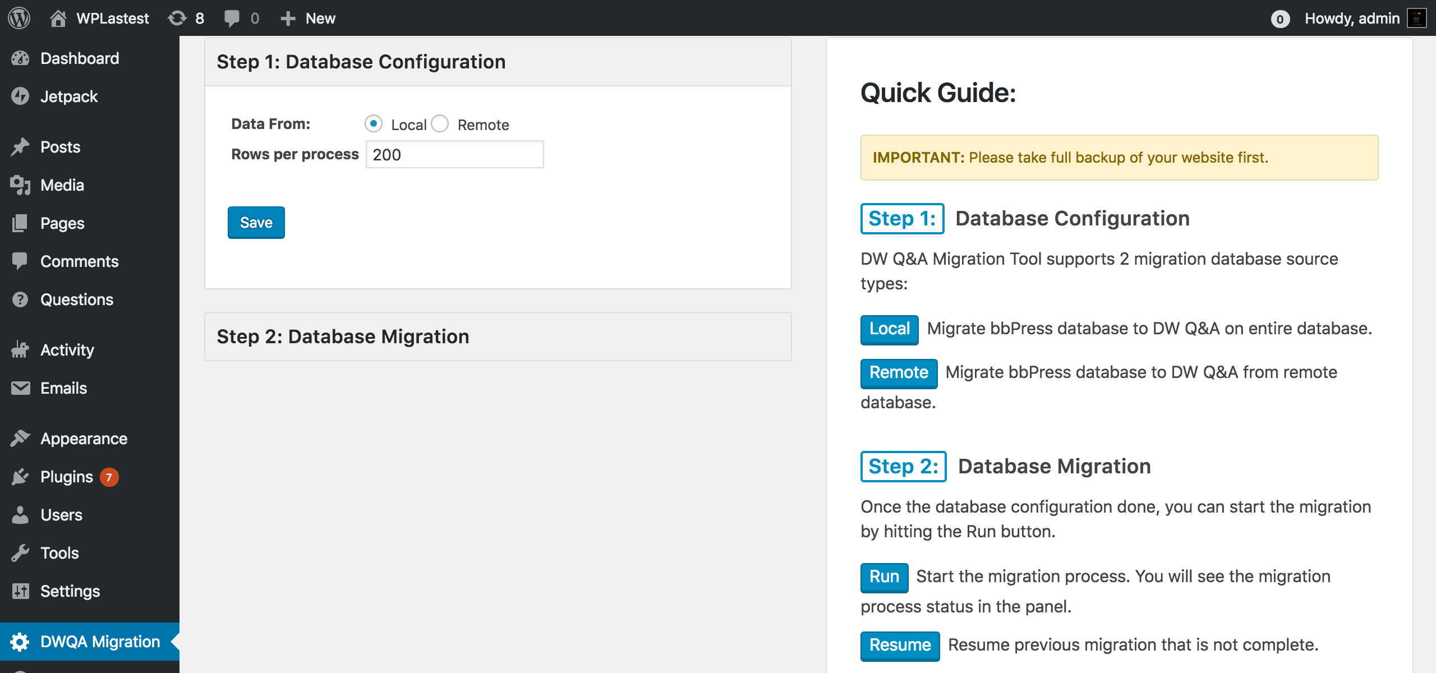Image resolution: width=1436 pixels, height=673 pixels.
Task: Open the Jetpack menu item
Action: pyautogui.click(x=69, y=96)
